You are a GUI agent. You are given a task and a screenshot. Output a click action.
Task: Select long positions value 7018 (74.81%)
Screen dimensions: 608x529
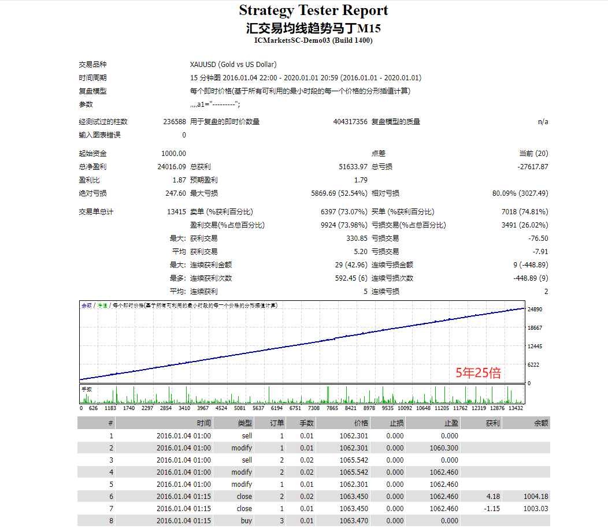pyautogui.click(x=525, y=212)
